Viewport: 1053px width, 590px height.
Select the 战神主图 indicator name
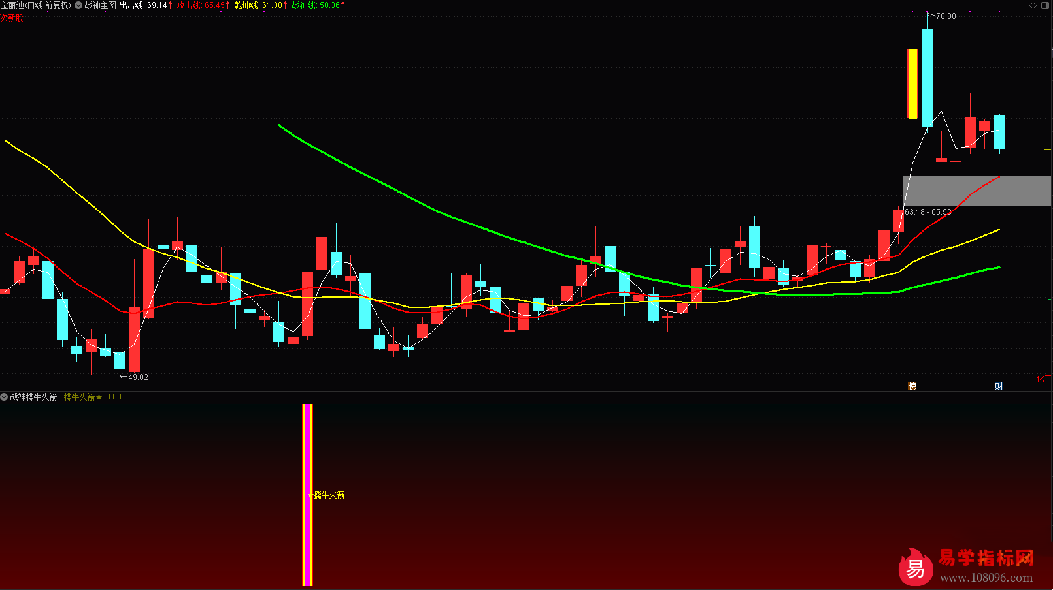pyautogui.click(x=100, y=5)
